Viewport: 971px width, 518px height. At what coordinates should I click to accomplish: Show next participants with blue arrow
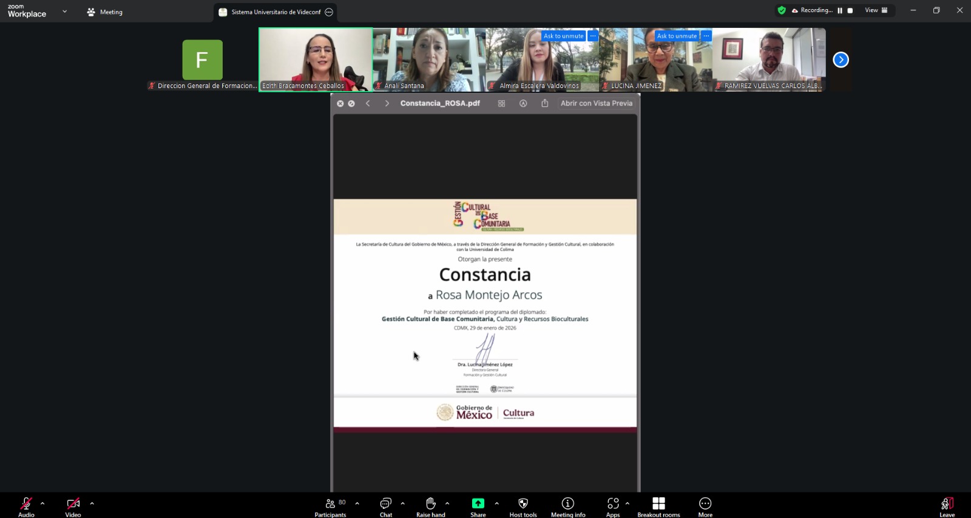tap(841, 60)
